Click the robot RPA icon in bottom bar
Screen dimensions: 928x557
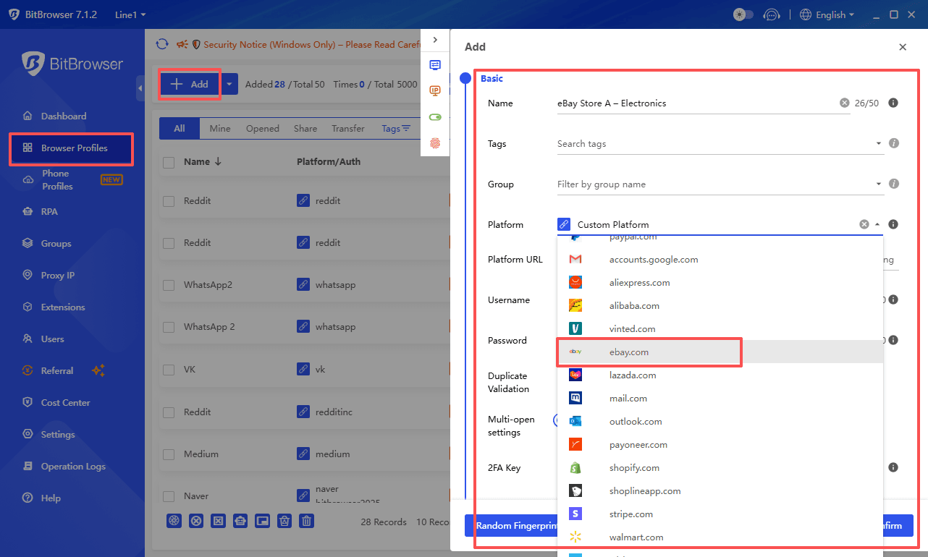240,521
